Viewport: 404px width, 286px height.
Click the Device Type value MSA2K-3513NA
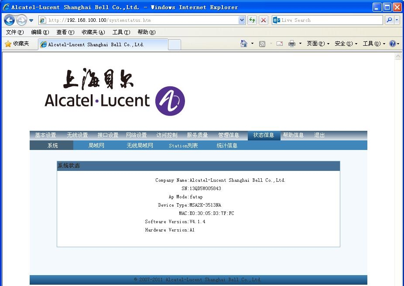click(x=205, y=205)
